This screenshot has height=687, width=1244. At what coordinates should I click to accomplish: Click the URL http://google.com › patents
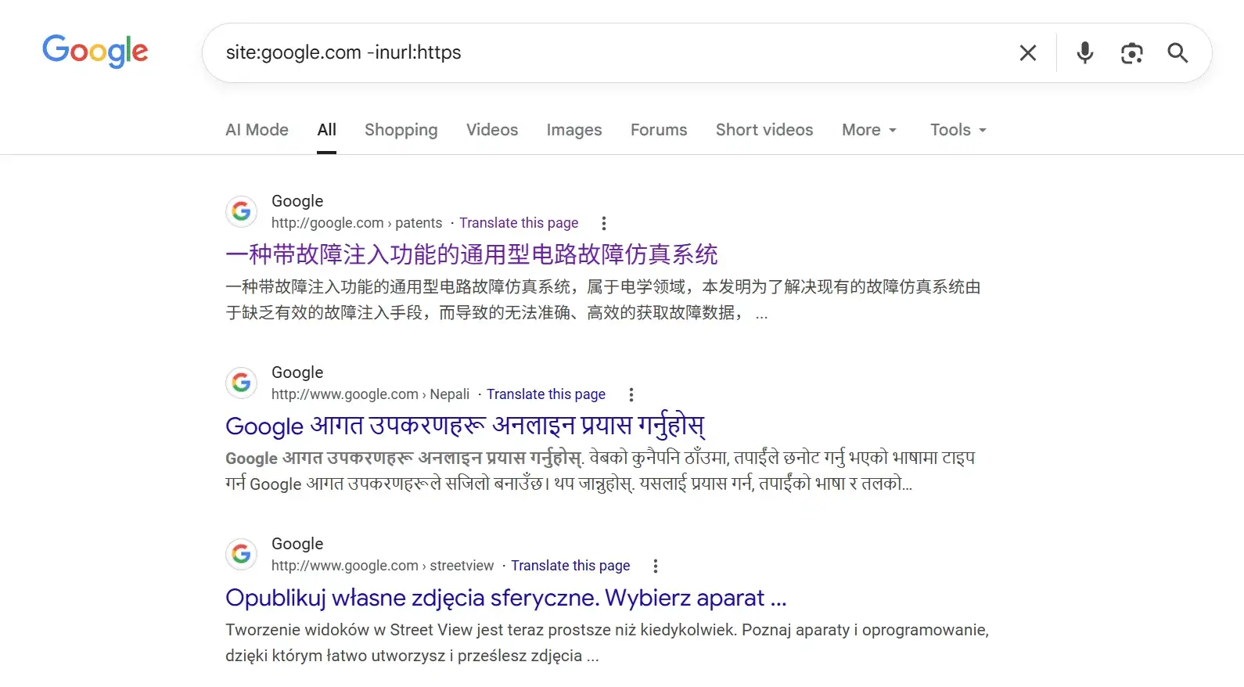357,223
